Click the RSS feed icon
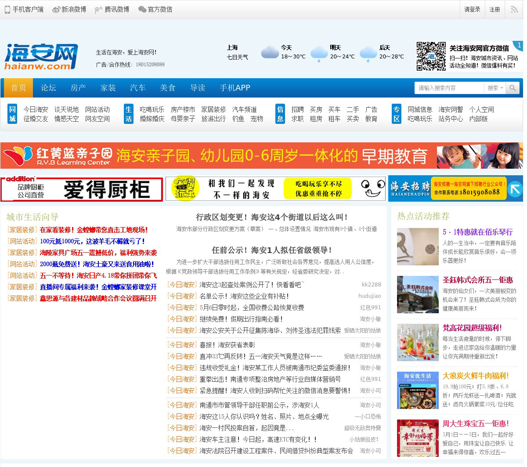This screenshot has width=527, height=467. (x=514, y=9)
